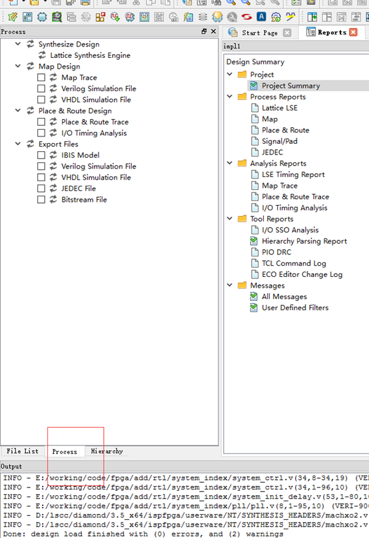
Task: Click the rerun icon beside Lattice Synthesis Engine
Action: [42, 55]
